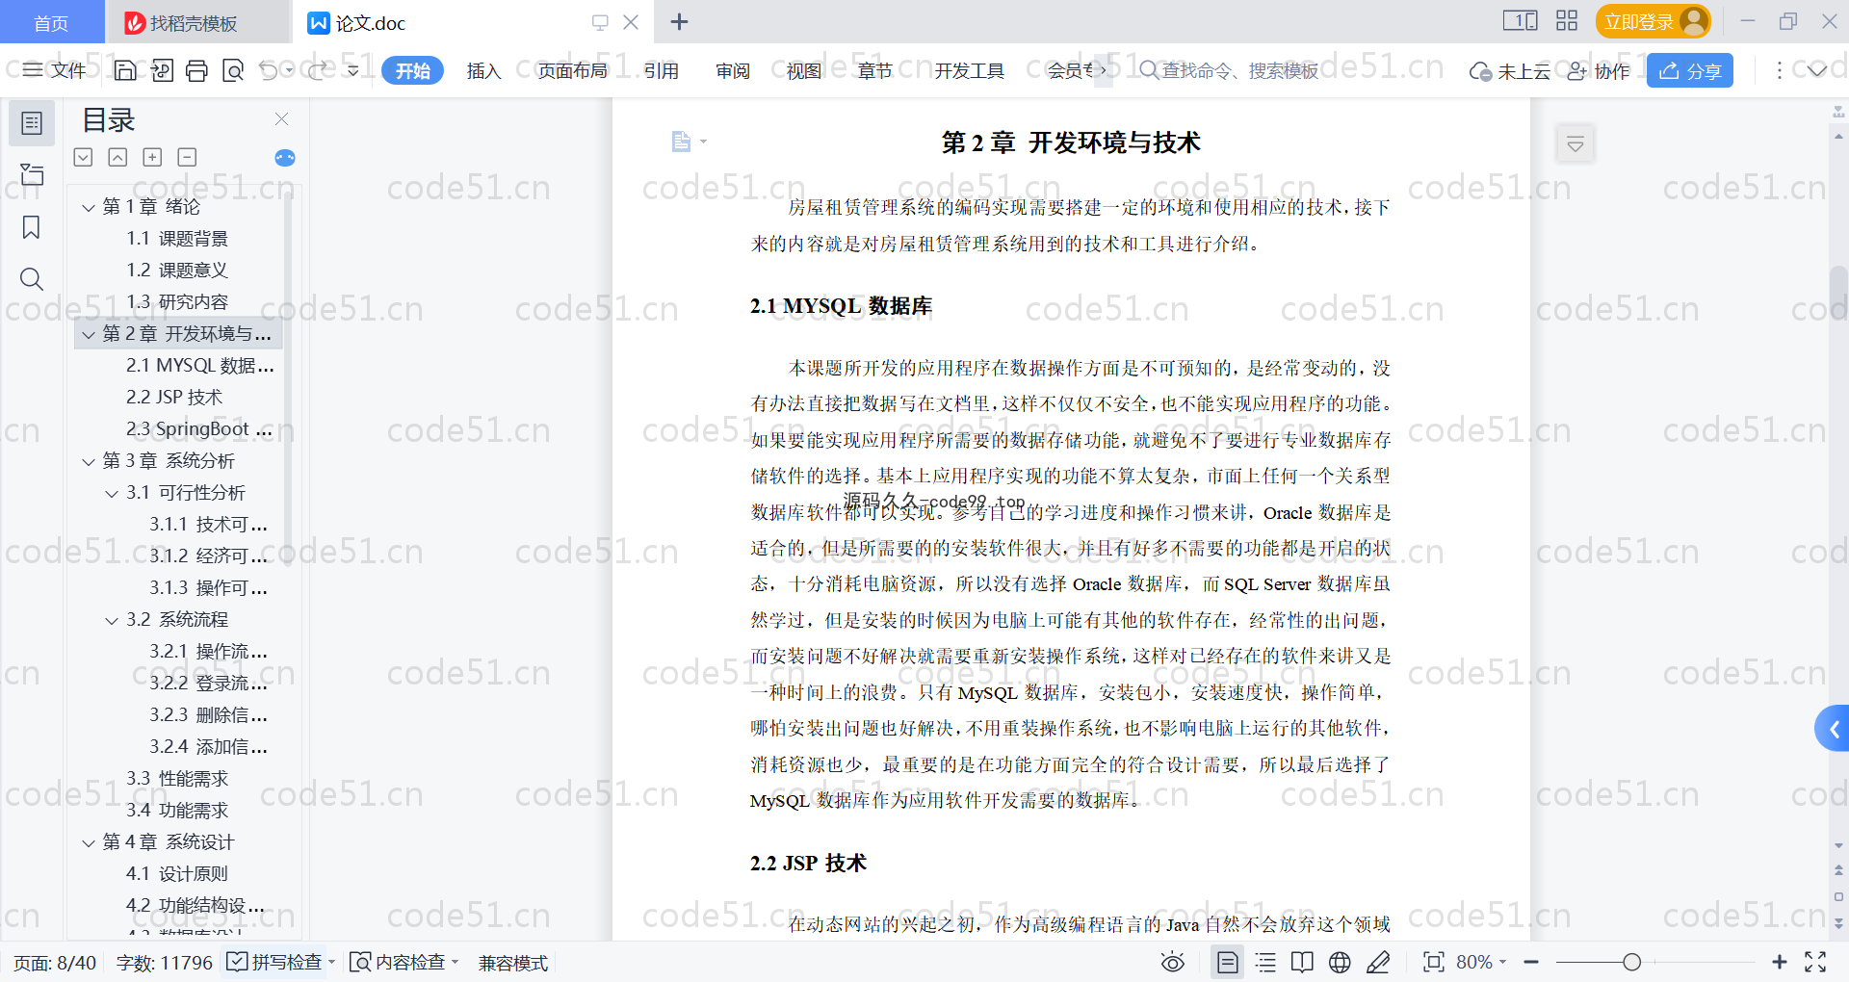Enter full screen display mode
This screenshot has height=982, width=1849.
pyautogui.click(x=1815, y=962)
